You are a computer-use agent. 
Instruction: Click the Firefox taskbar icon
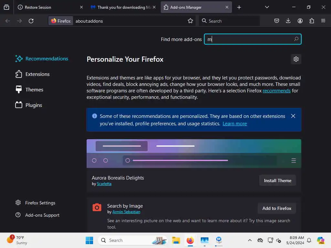(190, 240)
